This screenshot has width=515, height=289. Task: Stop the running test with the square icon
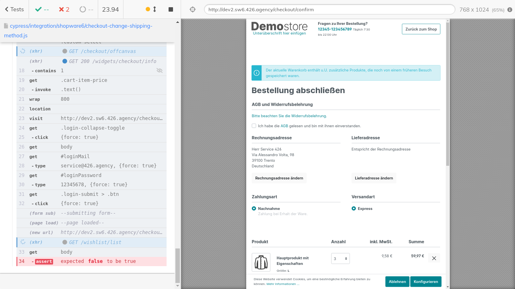(x=171, y=9)
